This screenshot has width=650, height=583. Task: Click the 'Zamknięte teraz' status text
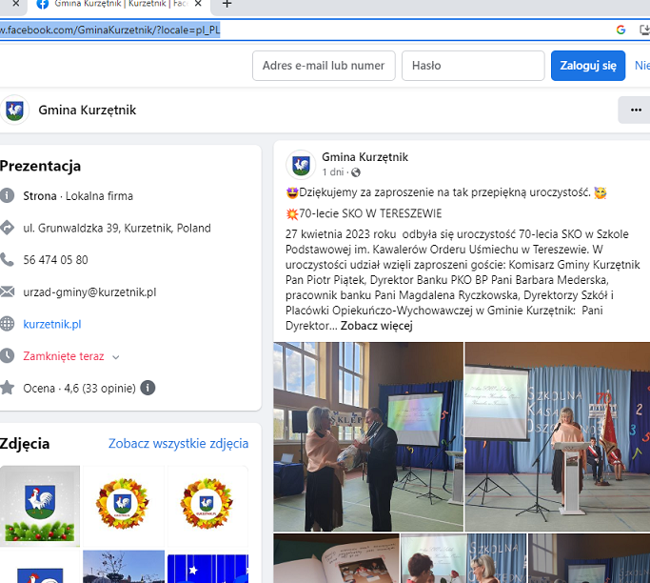click(x=64, y=356)
